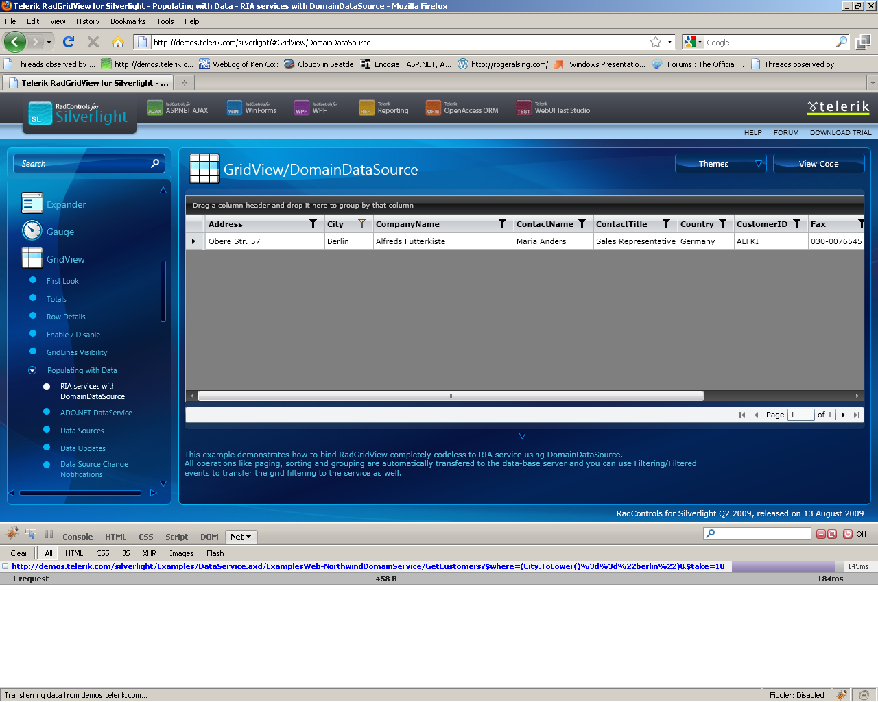Switch to the Firebug Script tab
The width and height of the screenshot is (878, 702).
(176, 537)
